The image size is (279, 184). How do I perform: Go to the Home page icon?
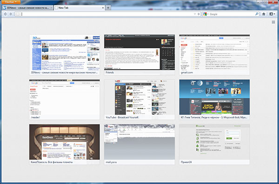pyautogui.click(x=264, y=14)
